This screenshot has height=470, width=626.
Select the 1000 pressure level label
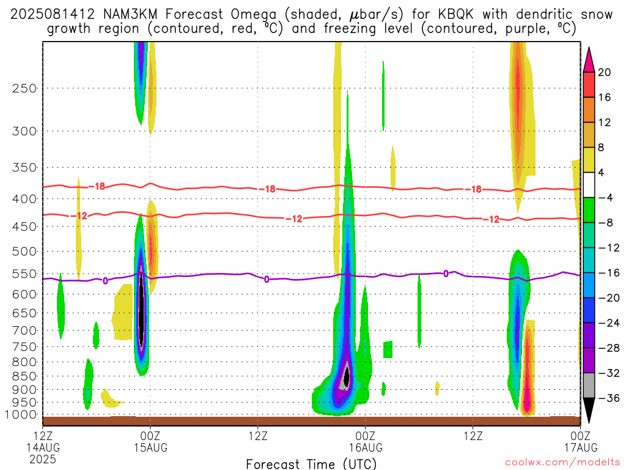21,415
